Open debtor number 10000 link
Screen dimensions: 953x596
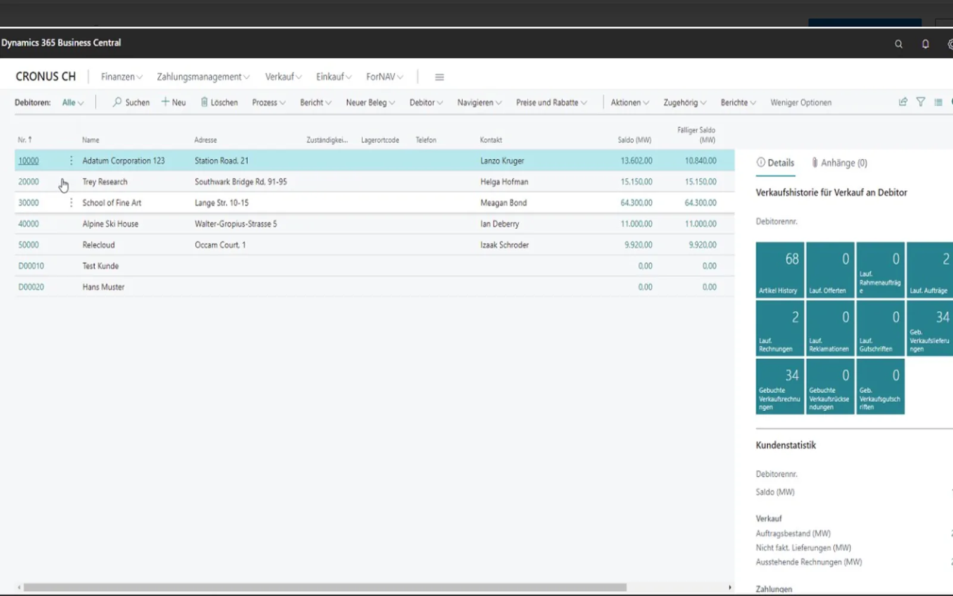pos(29,161)
